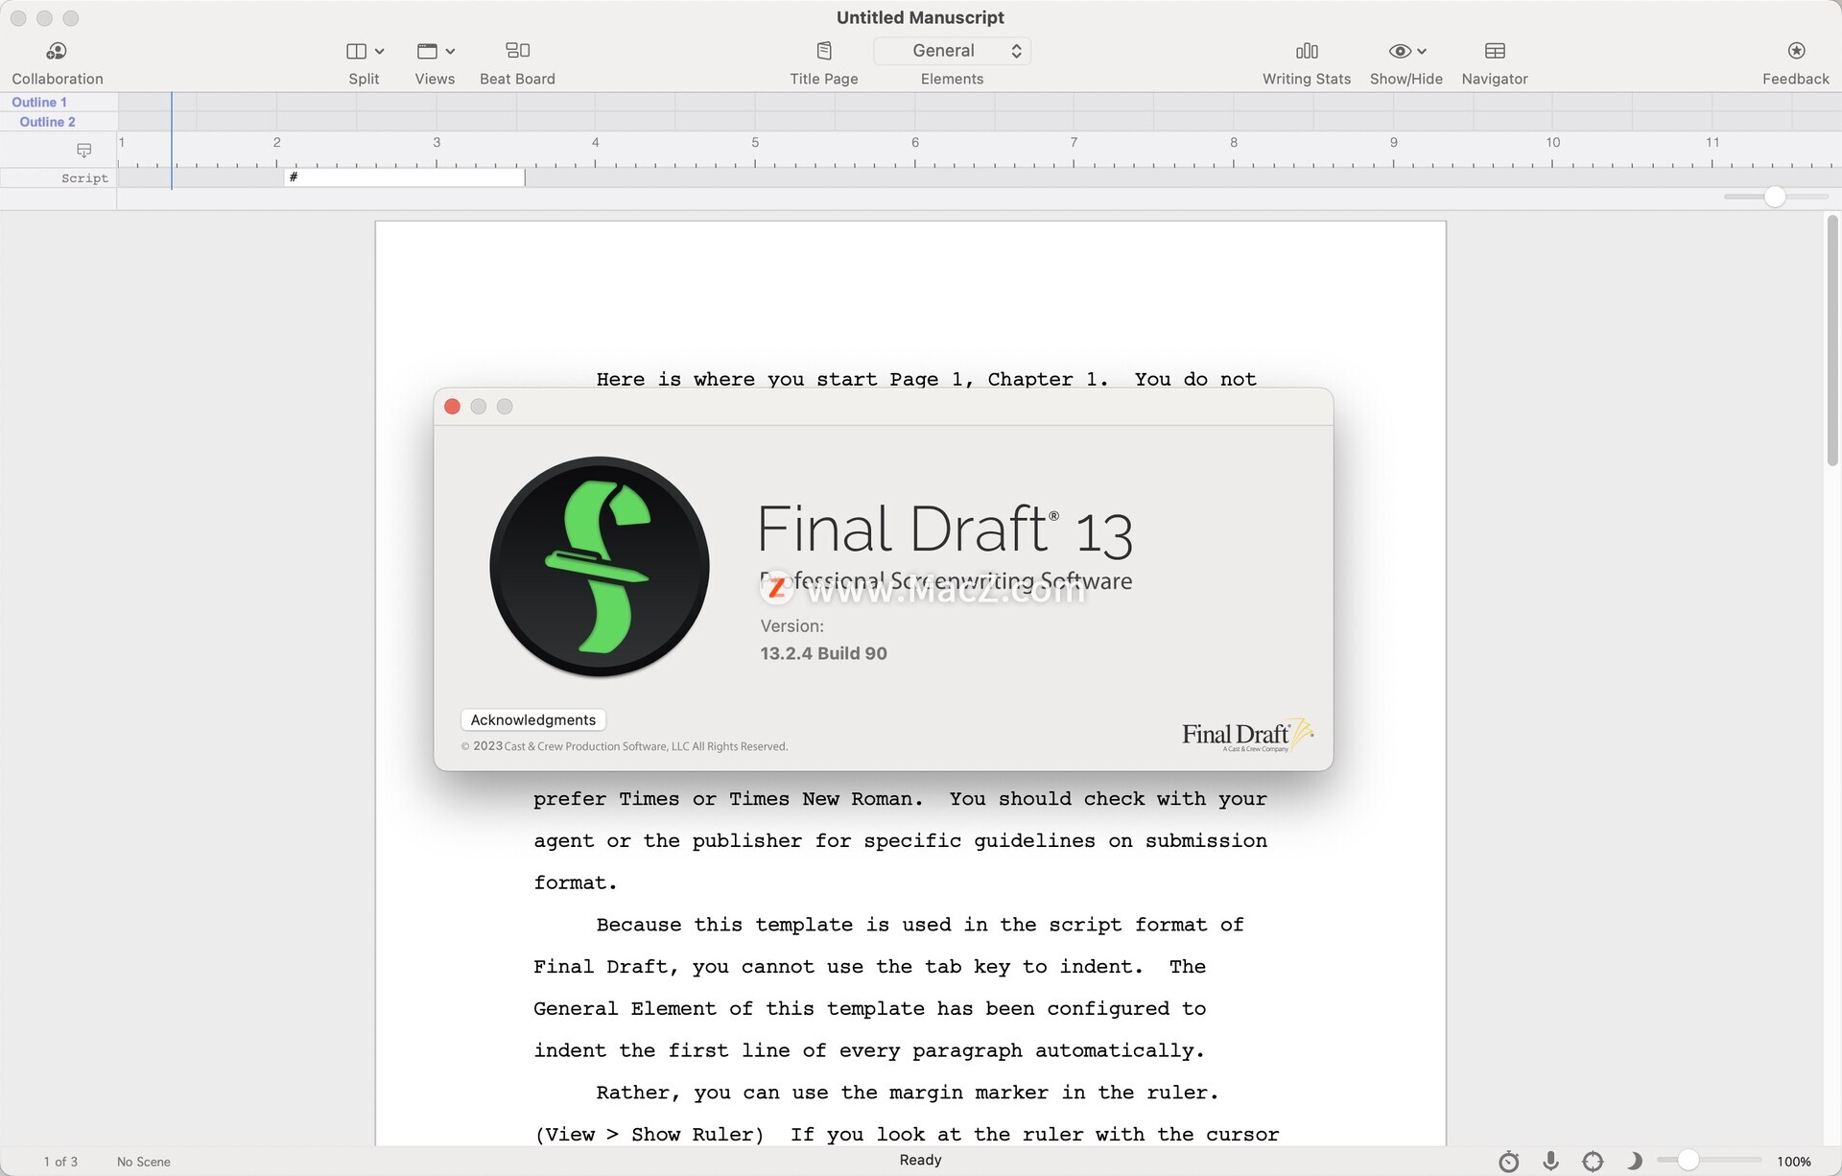Open the General elements dropdown

point(952,51)
